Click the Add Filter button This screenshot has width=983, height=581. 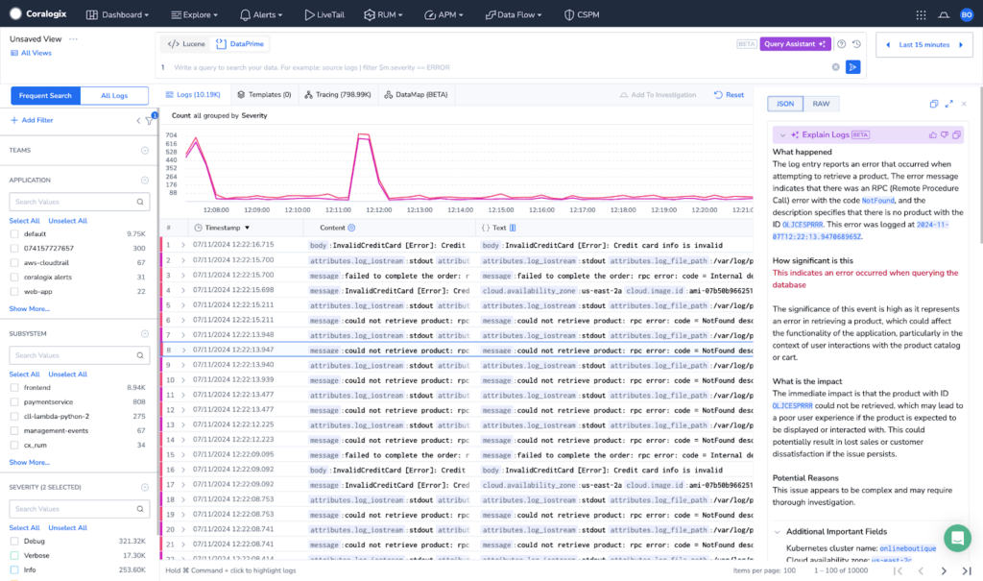[x=32, y=120]
